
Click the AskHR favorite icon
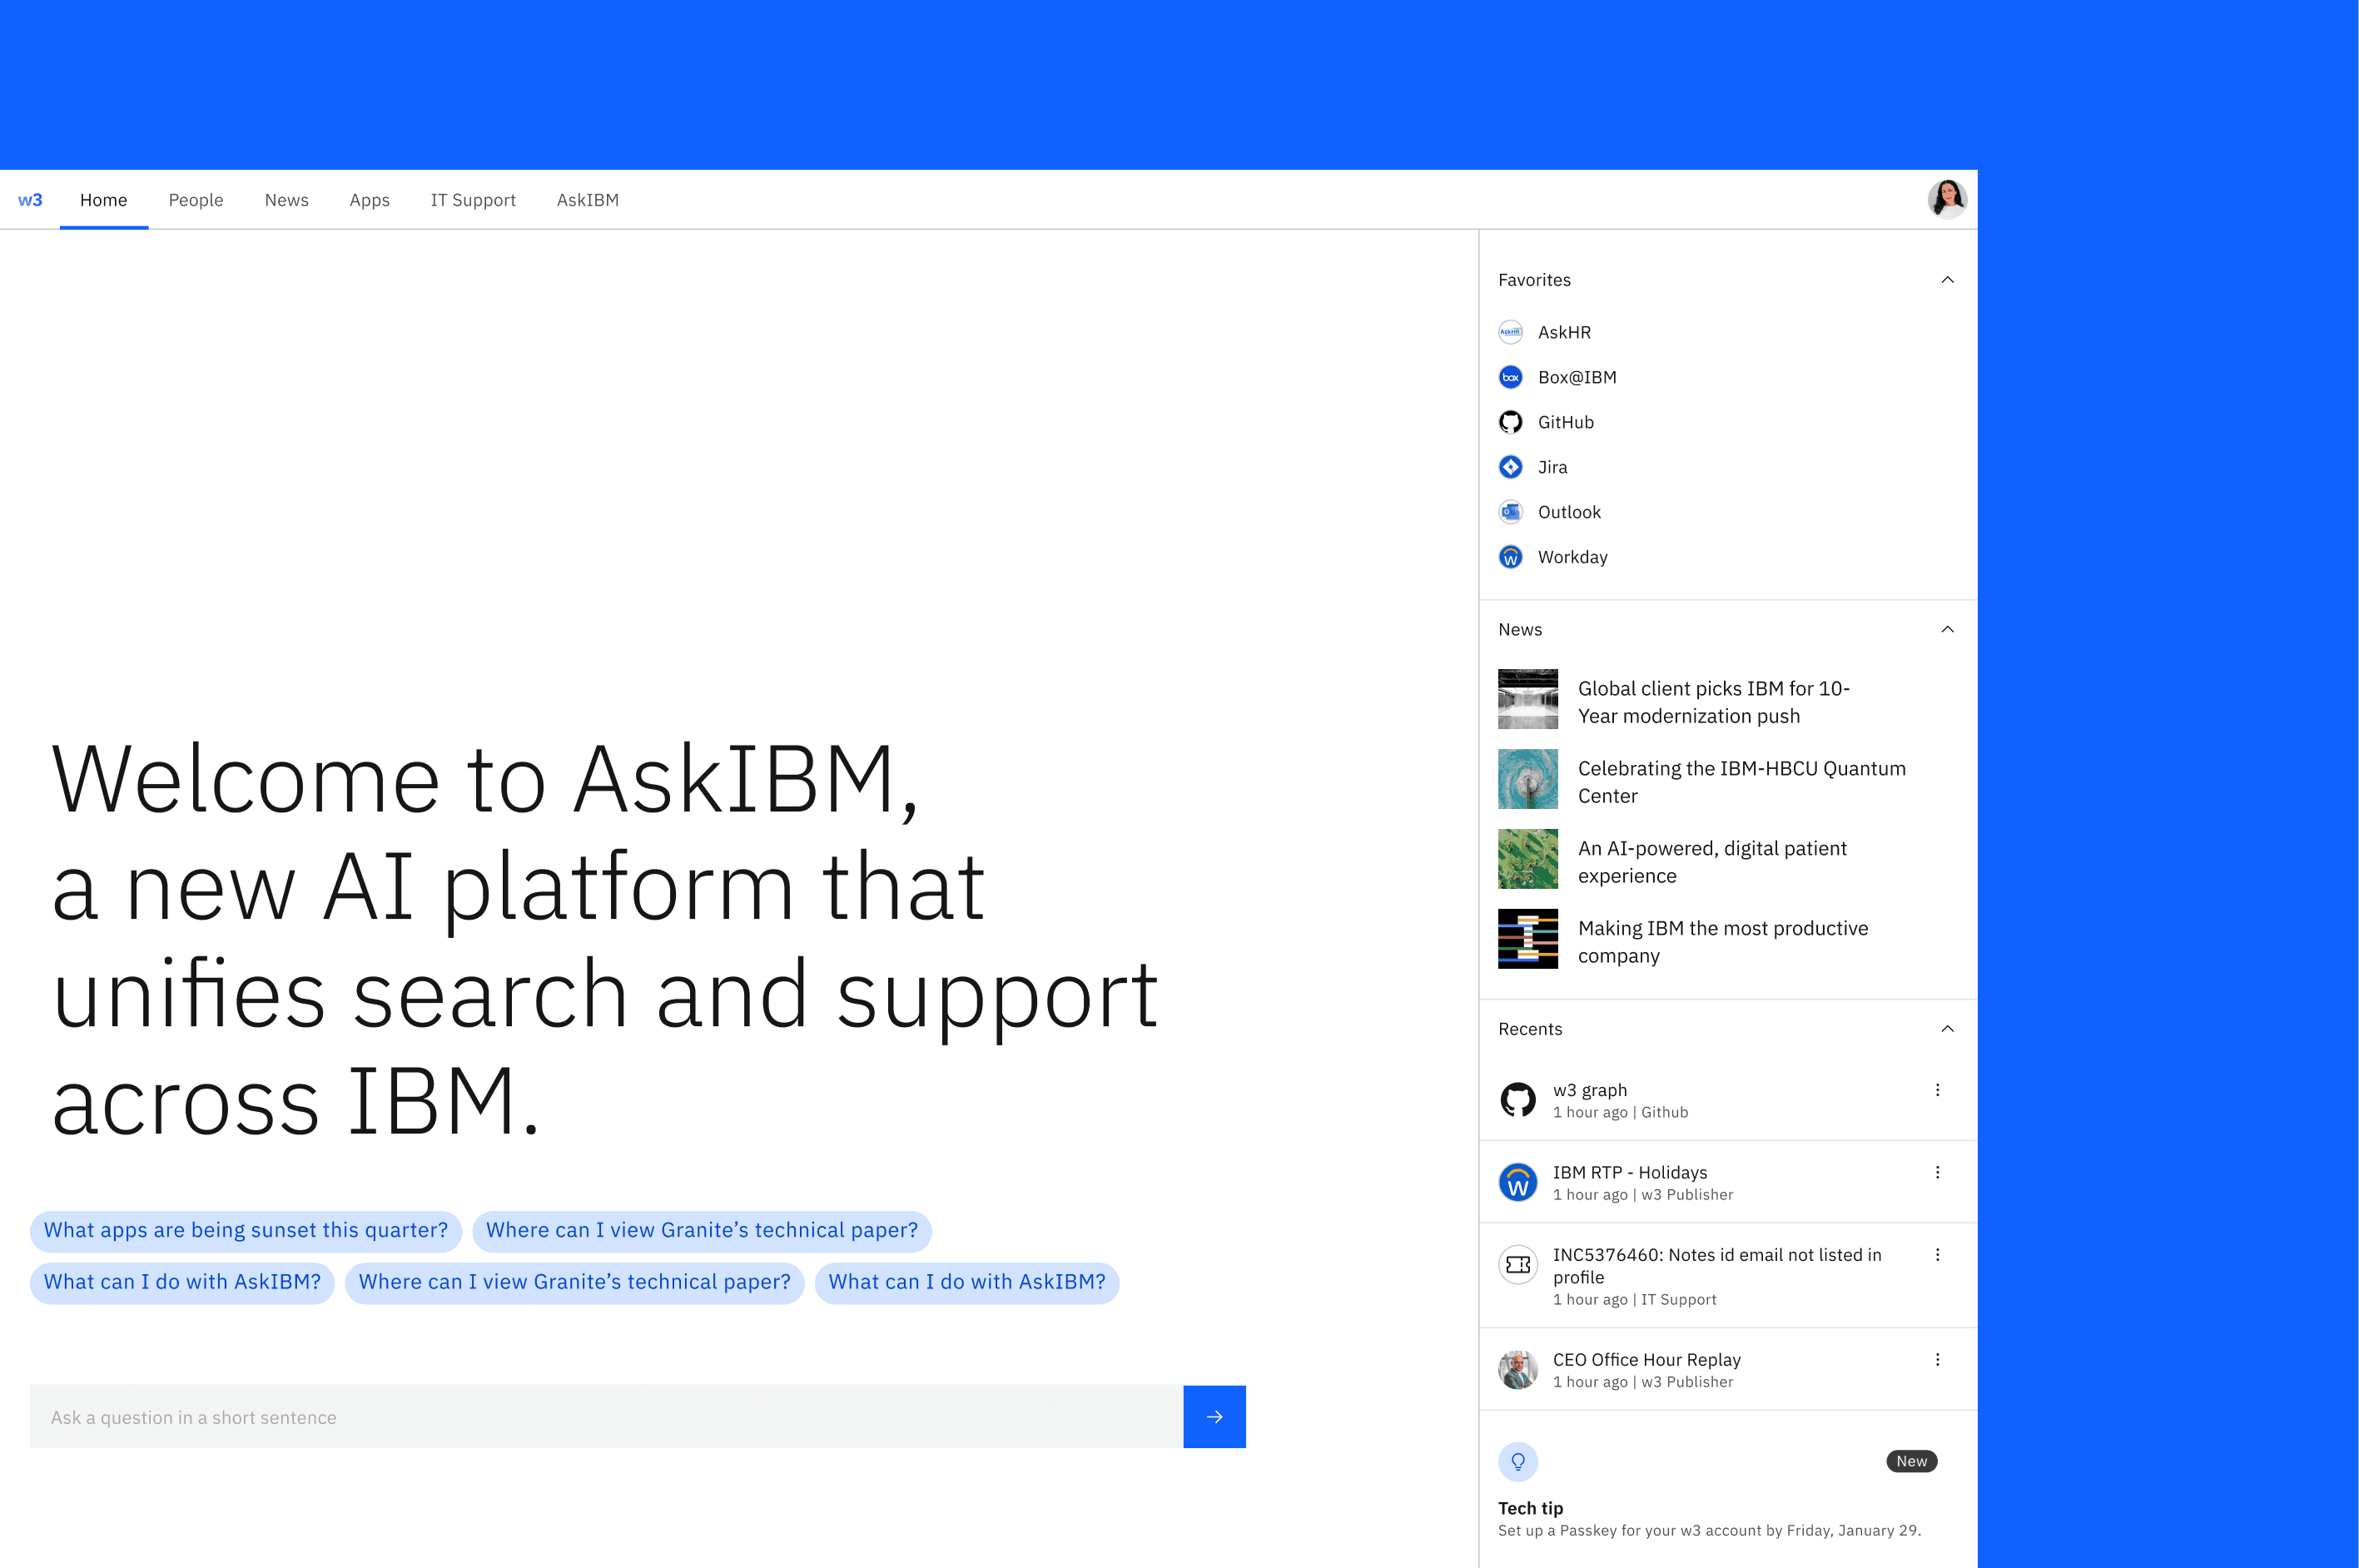pos(1510,332)
